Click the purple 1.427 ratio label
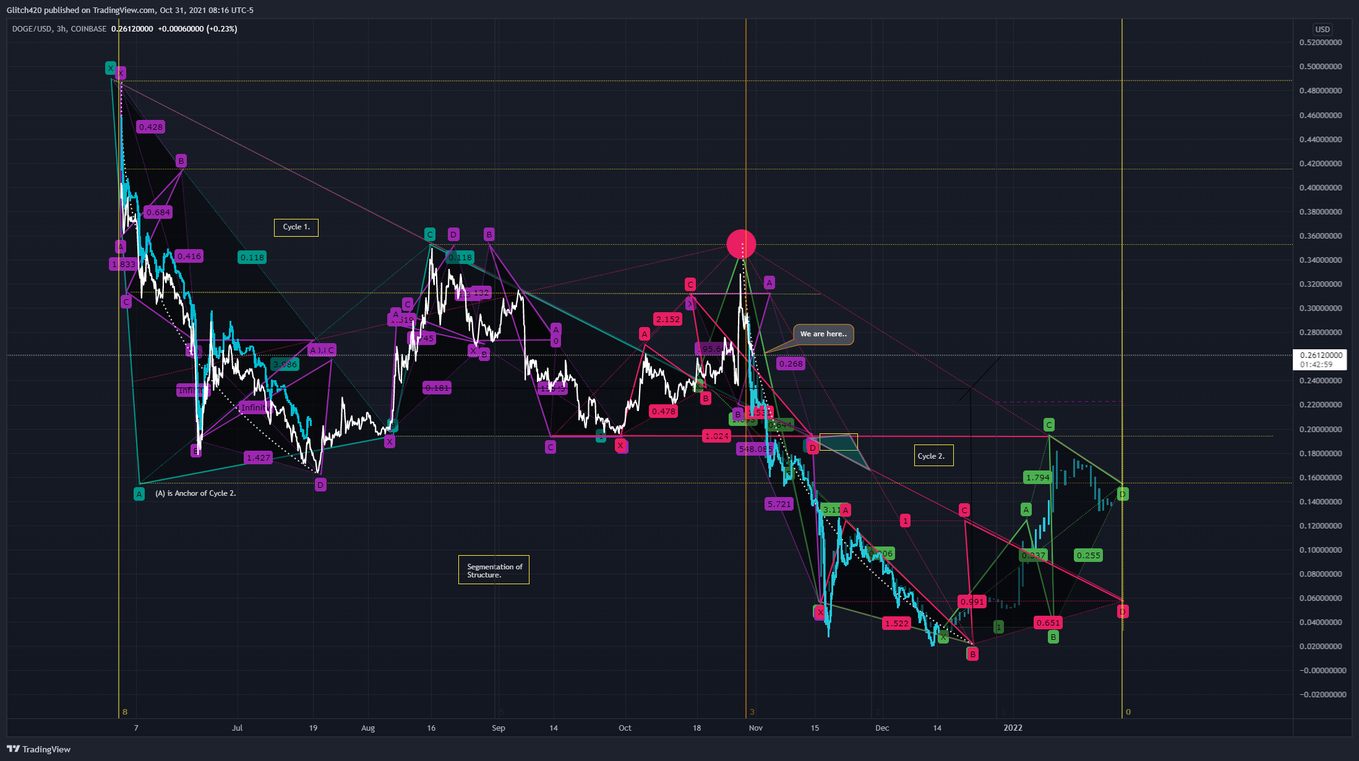The height and width of the screenshot is (761, 1359). click(258, 457)
